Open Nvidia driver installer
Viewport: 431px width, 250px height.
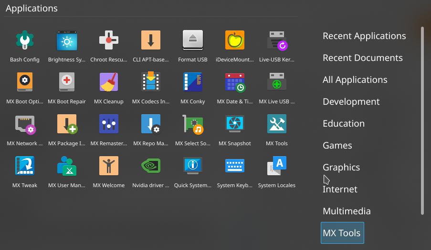pos(151,166)
